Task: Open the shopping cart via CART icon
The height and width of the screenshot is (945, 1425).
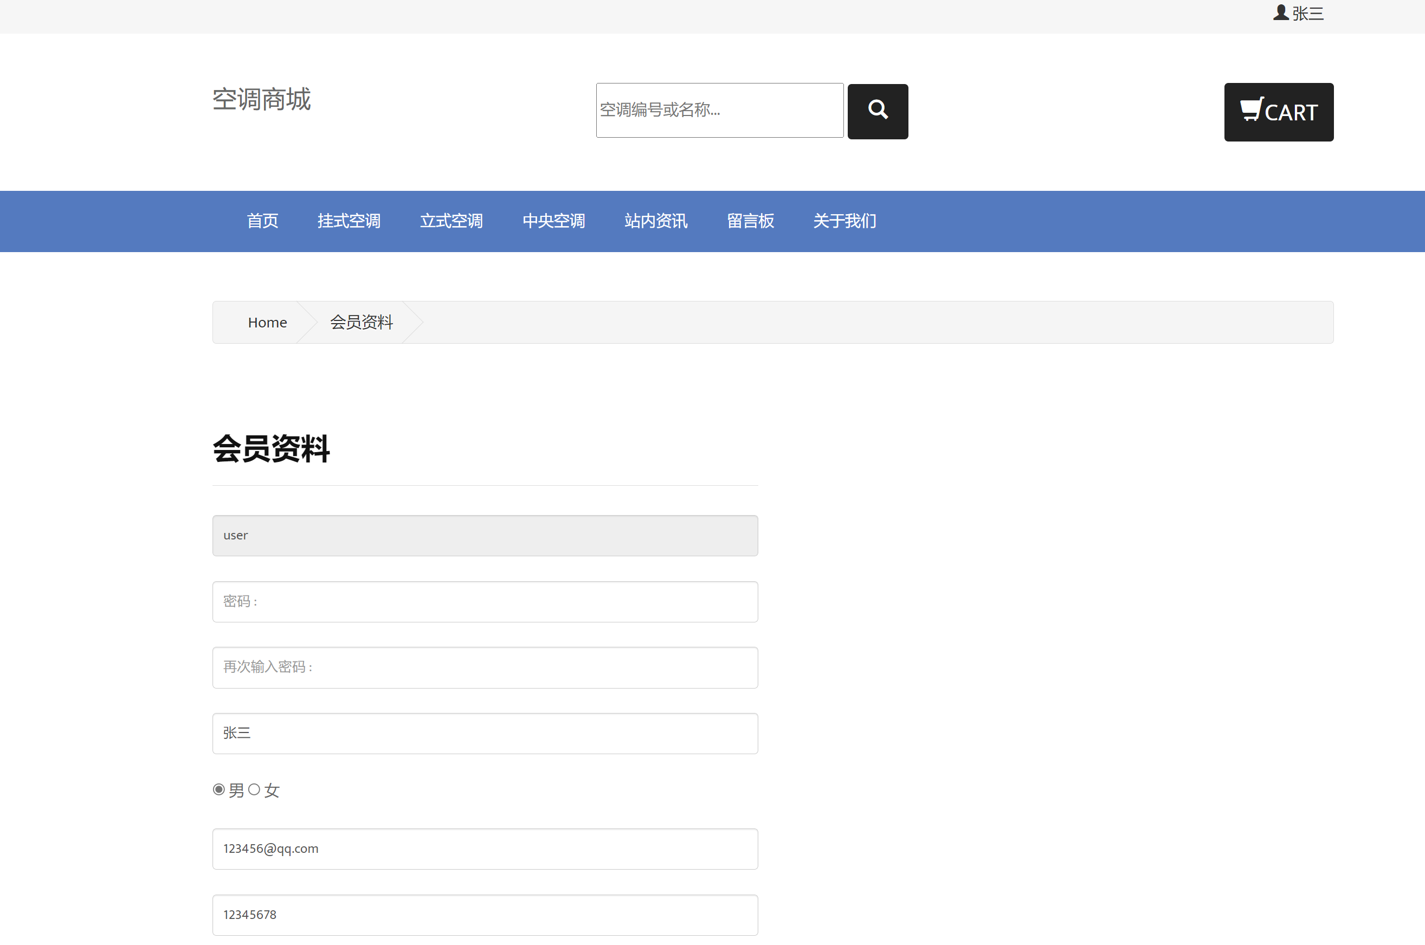Action: 1279,112
